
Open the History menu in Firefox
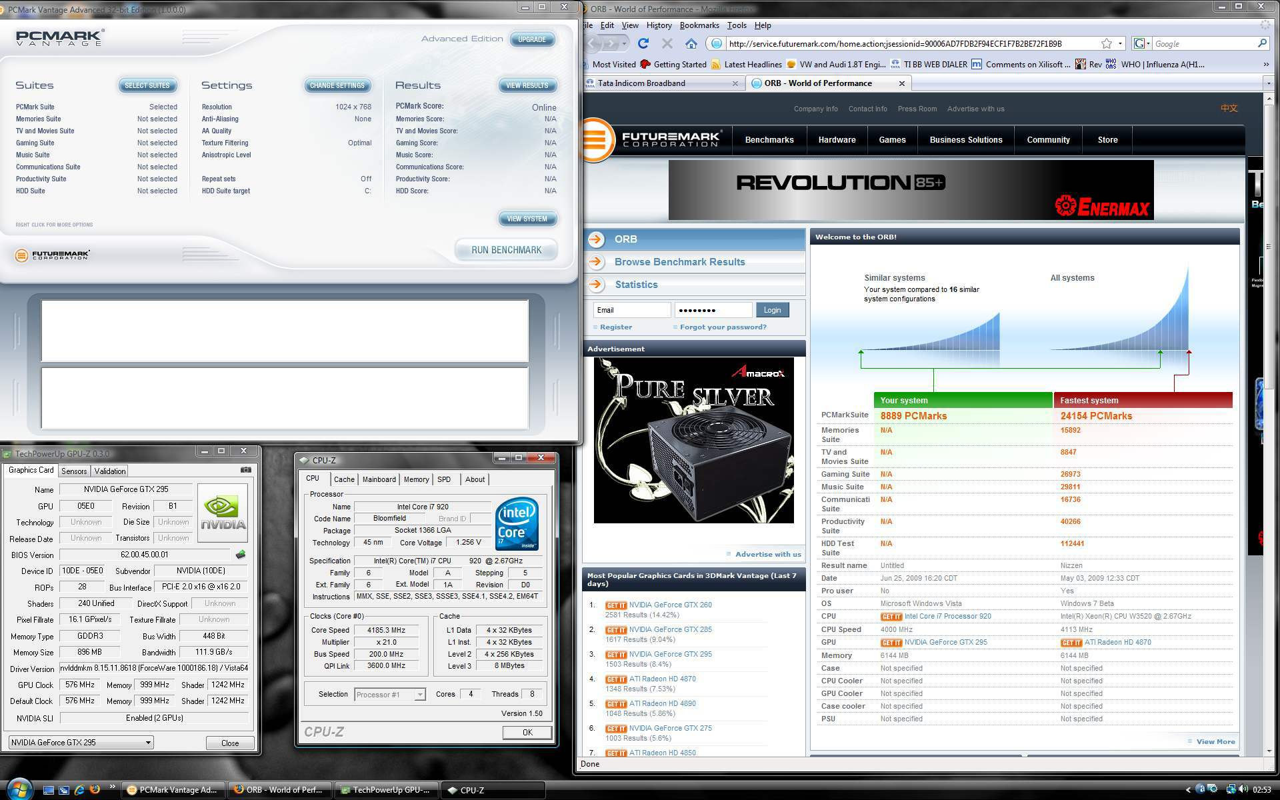pyautogui.click(x=659, y=25)
